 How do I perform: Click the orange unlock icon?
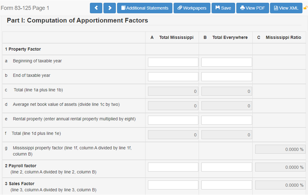[306, 8]
